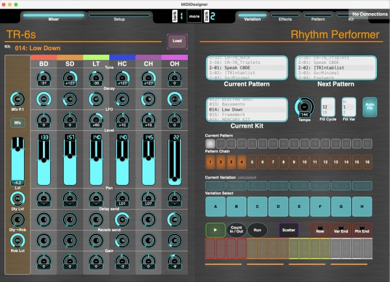Screen dimensions: 390x282
Task: Click the Tempo knob
Action: pos(304,107)
